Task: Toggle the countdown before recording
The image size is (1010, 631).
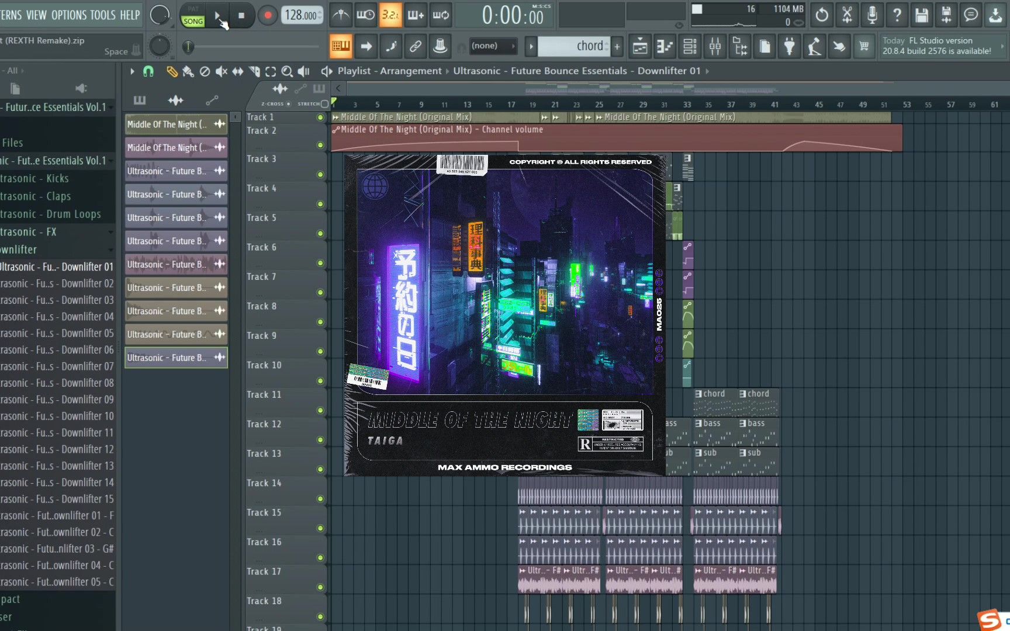Action: pos(390,15)
